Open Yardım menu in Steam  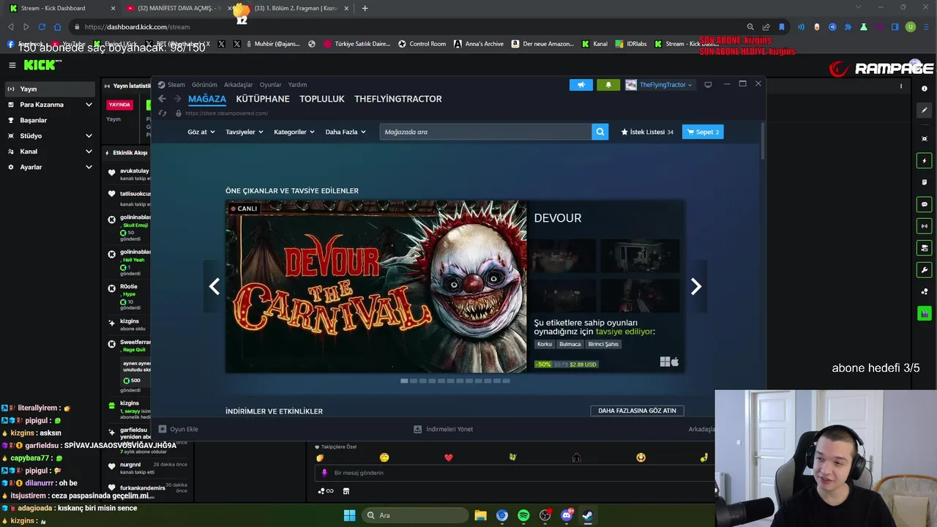[297, 85]
